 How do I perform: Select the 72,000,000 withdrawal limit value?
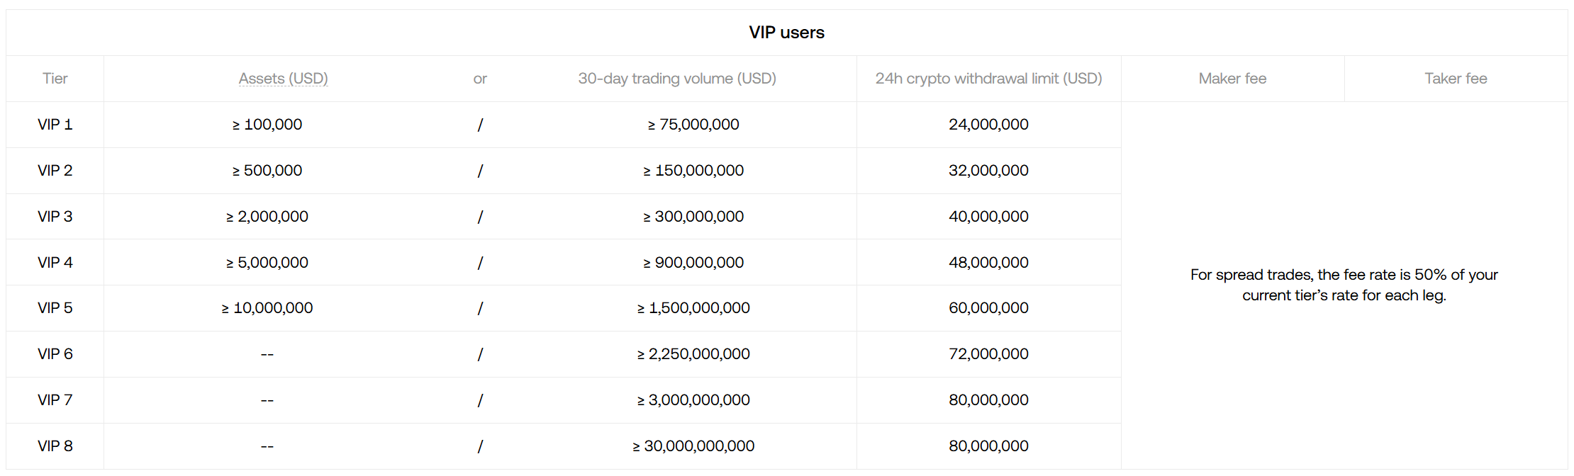tap(988, 354)
